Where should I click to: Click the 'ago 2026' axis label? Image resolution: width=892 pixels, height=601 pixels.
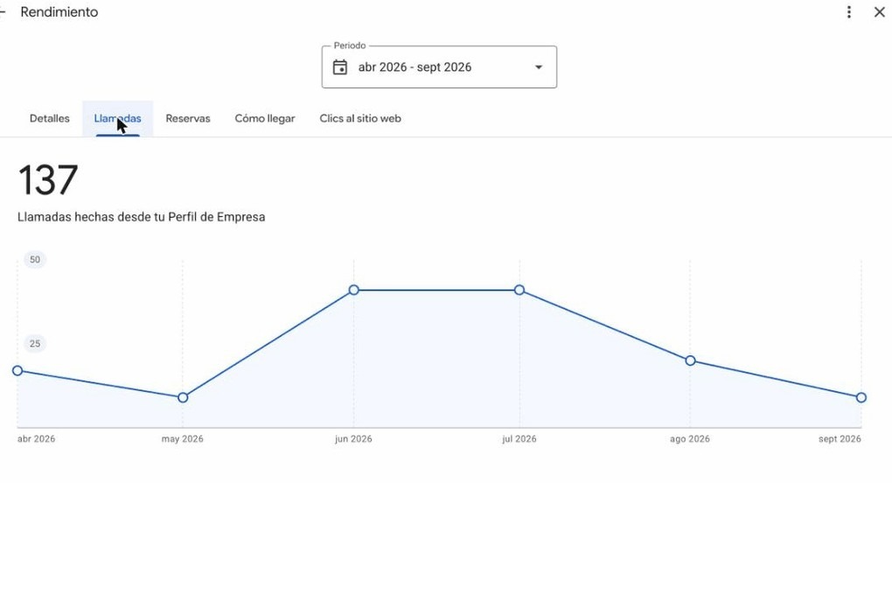point(689,439)
